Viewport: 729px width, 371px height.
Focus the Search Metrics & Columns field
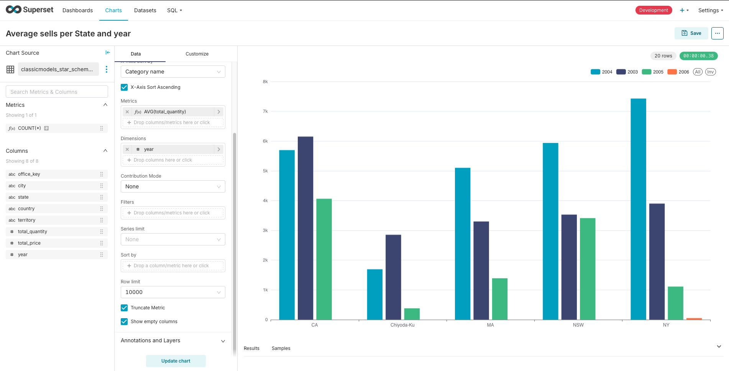point(57,92)
